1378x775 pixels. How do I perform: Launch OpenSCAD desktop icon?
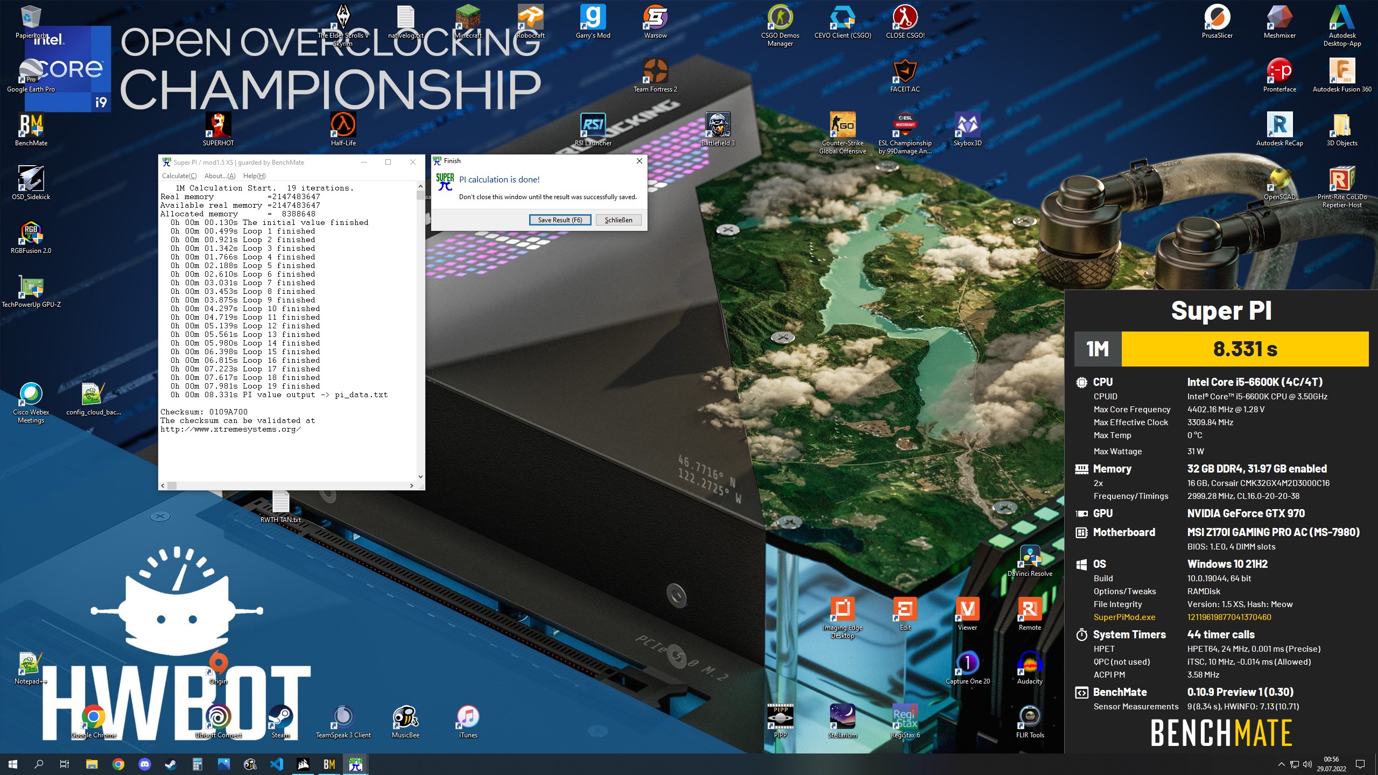1279,184
